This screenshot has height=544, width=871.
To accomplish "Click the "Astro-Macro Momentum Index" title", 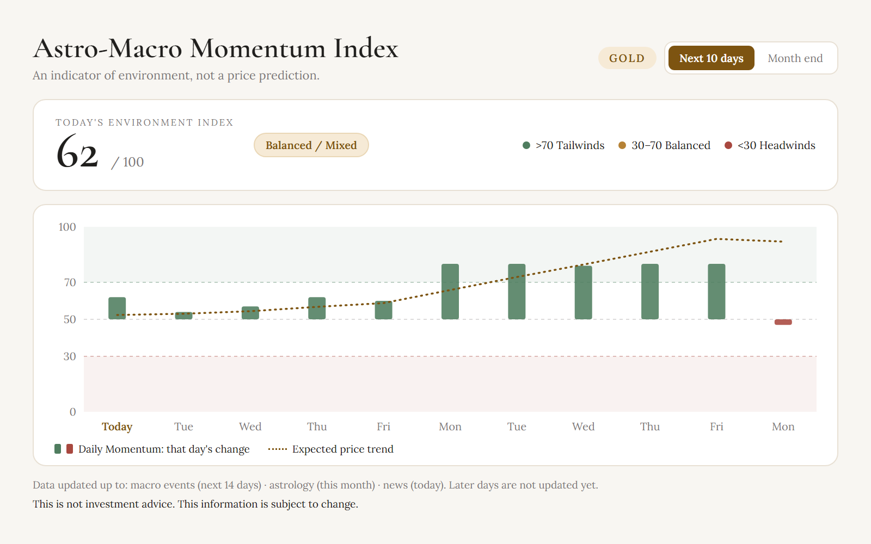I will pyautogui.click(x=216, y=48).
